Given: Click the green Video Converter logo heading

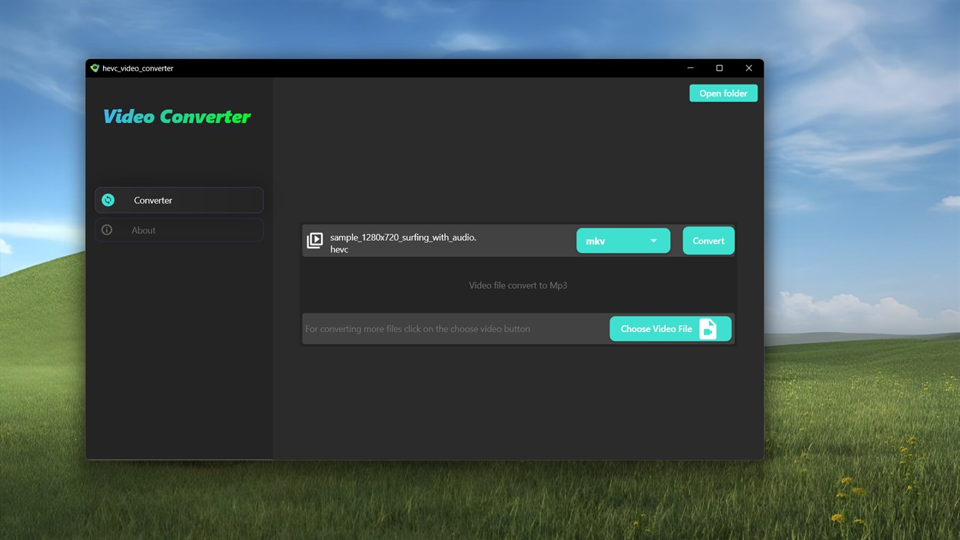Looking at the screenshot, I should [176, 116].
